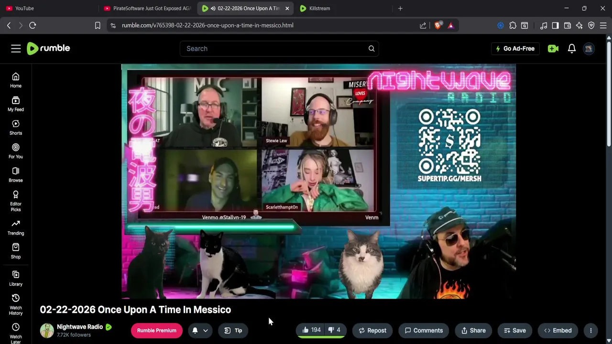Close the 02-22-2026 Once Upon tab
The width and height of the screenshot is (612, 344).
[287, 8]
